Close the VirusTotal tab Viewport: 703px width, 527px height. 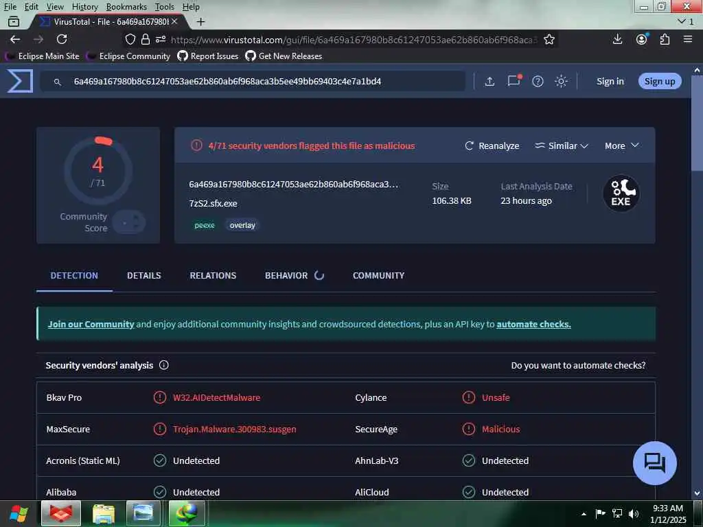click(174, 21)
